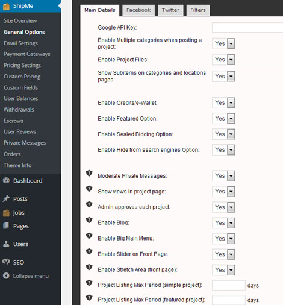Click the Pages documents icon

click(x=6, y=225)
